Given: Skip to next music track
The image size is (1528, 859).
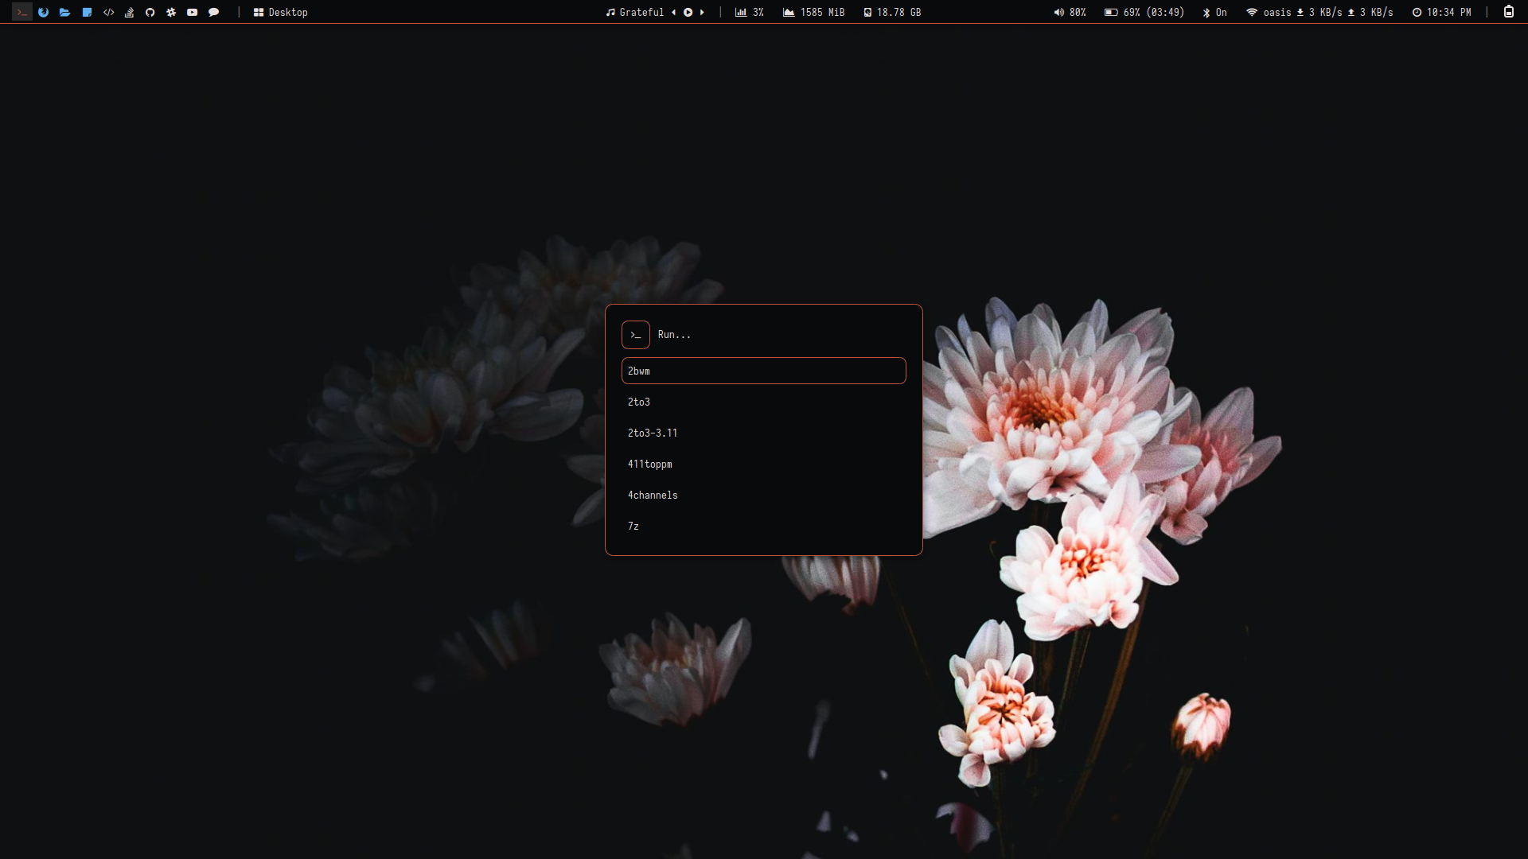Looking at the screenshot, I should point(702,12).
